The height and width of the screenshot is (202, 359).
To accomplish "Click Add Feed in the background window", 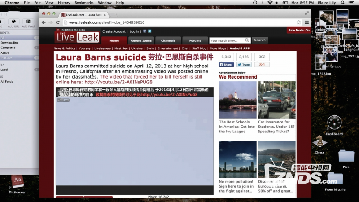I will tap(28, 23).
